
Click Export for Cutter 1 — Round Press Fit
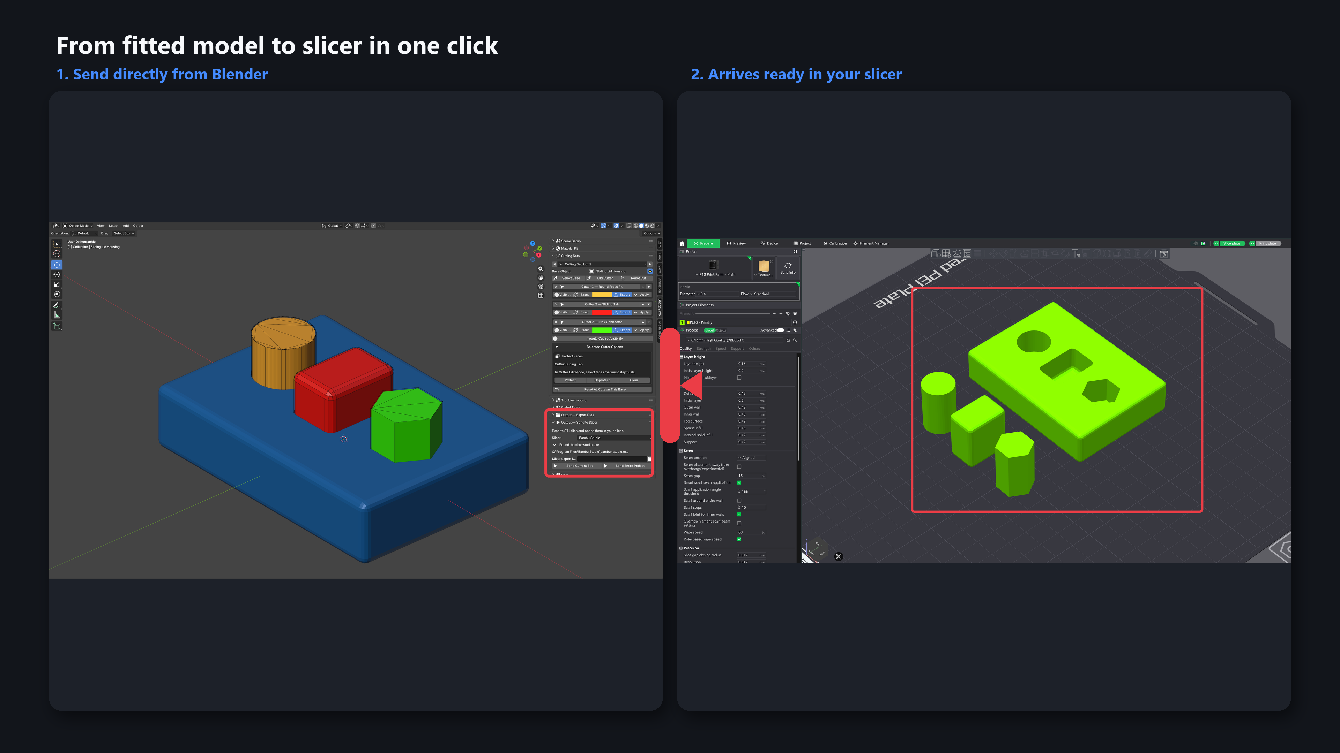622,295
